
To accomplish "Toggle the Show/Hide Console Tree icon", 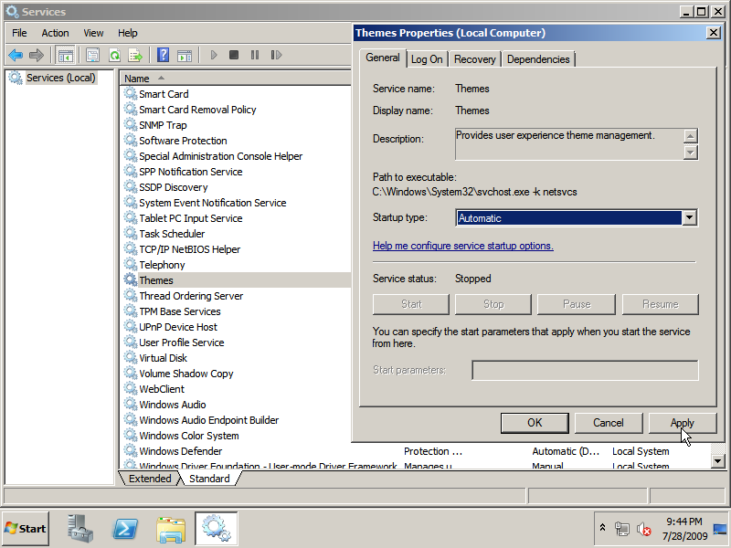I will click(x=65, y=56).
